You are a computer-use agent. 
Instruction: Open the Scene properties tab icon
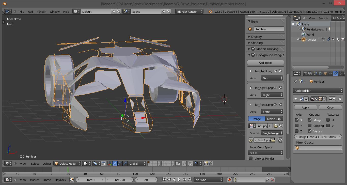(316, 73)
